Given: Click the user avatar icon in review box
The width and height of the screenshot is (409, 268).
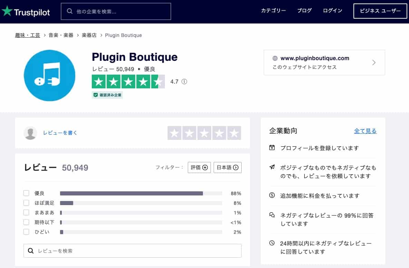Looking at the screenshot, I should [x=30, y=133].
